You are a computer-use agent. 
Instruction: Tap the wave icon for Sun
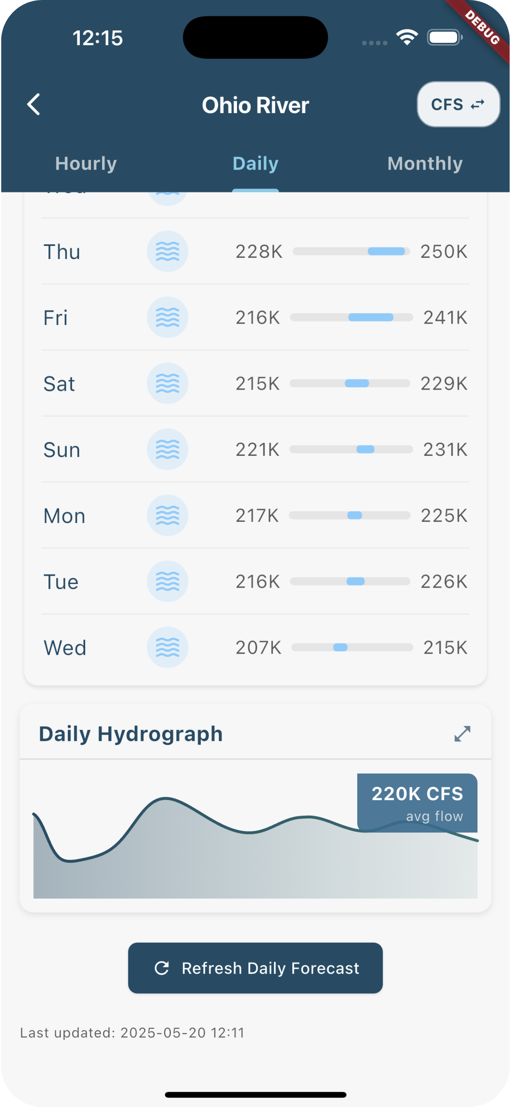tap(167, 449)
